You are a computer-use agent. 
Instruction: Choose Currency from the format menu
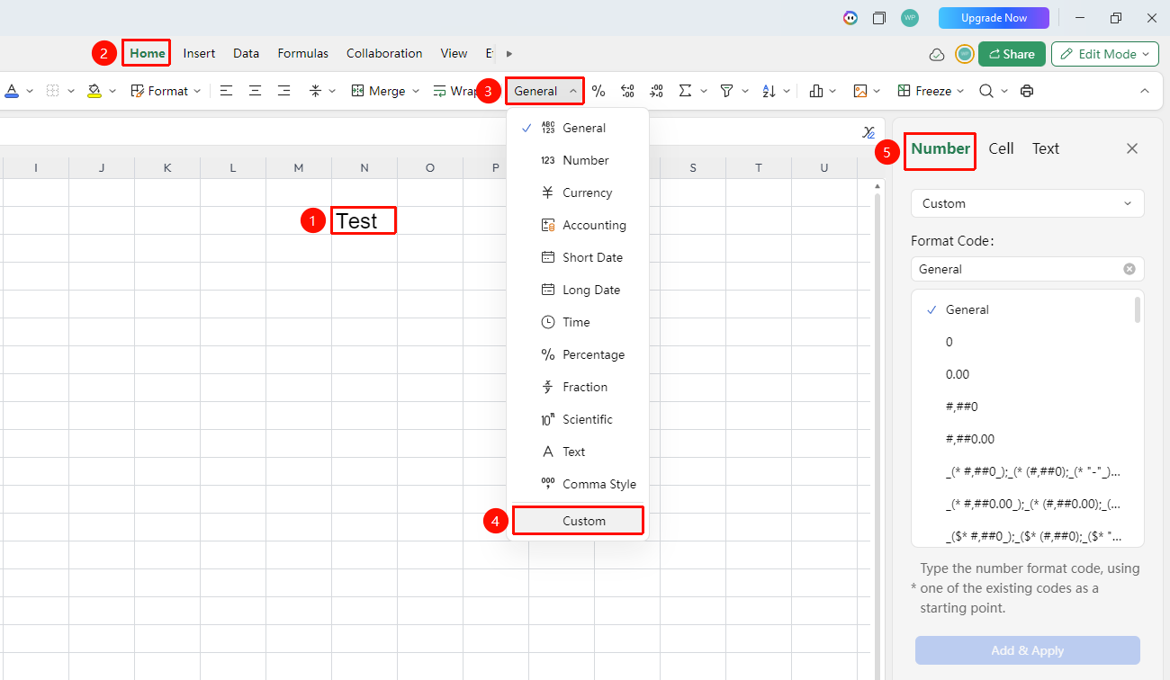[578, 192]
